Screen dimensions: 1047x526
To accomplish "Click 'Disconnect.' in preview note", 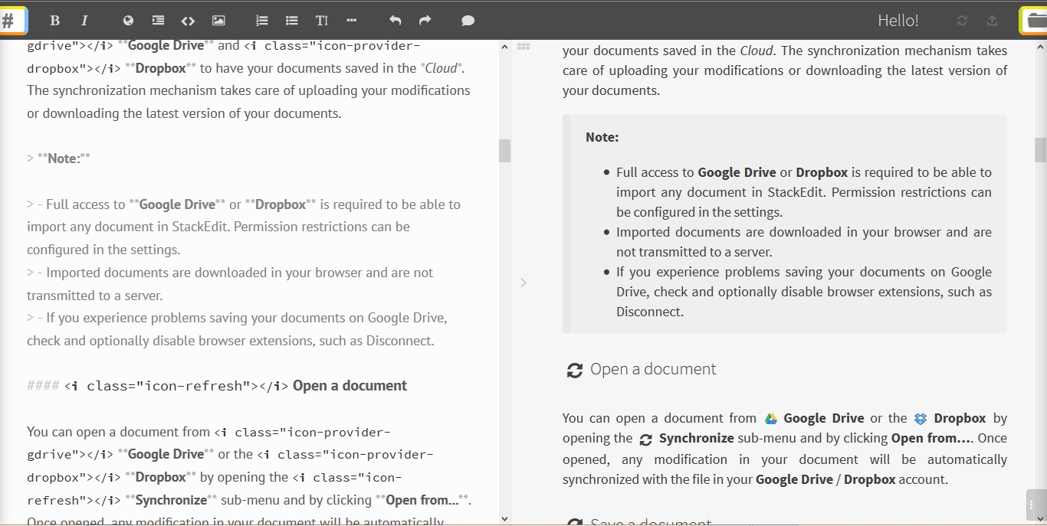I will coord(650,312).
